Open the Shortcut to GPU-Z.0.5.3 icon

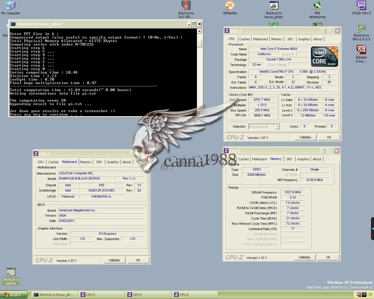(361, 32)
